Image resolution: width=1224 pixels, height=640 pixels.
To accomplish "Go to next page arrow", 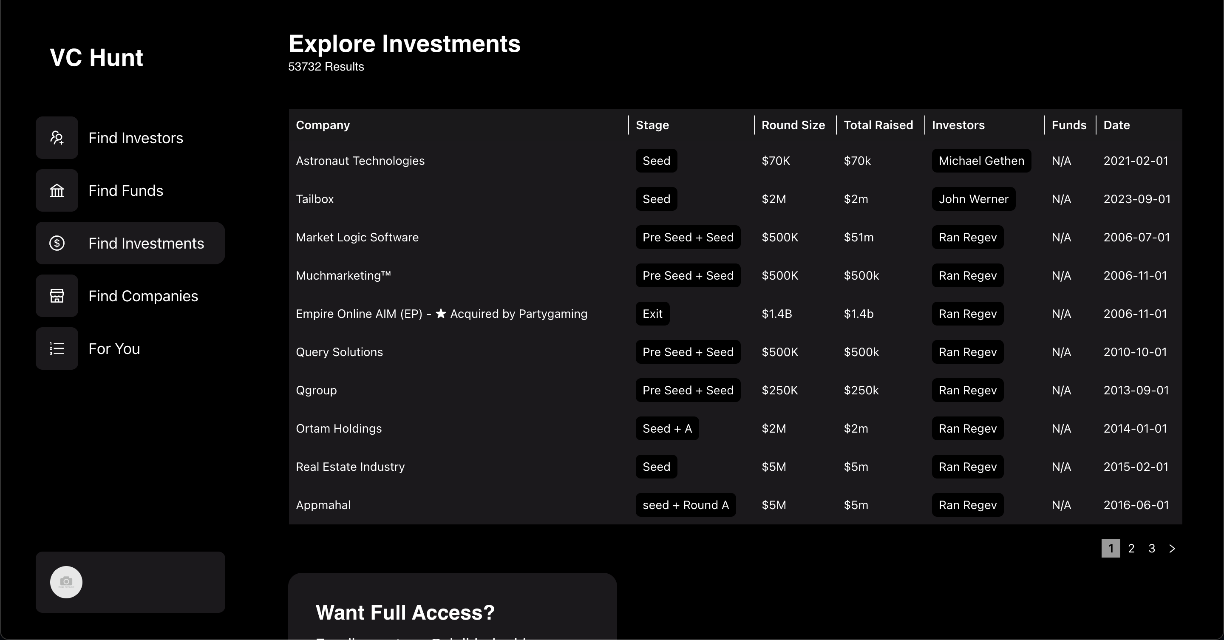I will click(1172, 548).
